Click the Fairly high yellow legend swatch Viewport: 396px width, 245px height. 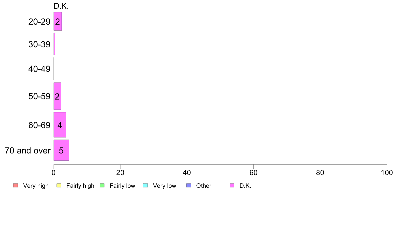(x=59, y=185)
